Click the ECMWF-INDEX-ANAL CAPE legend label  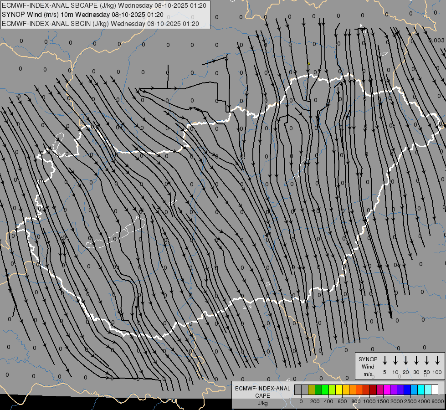pos(262,392)
